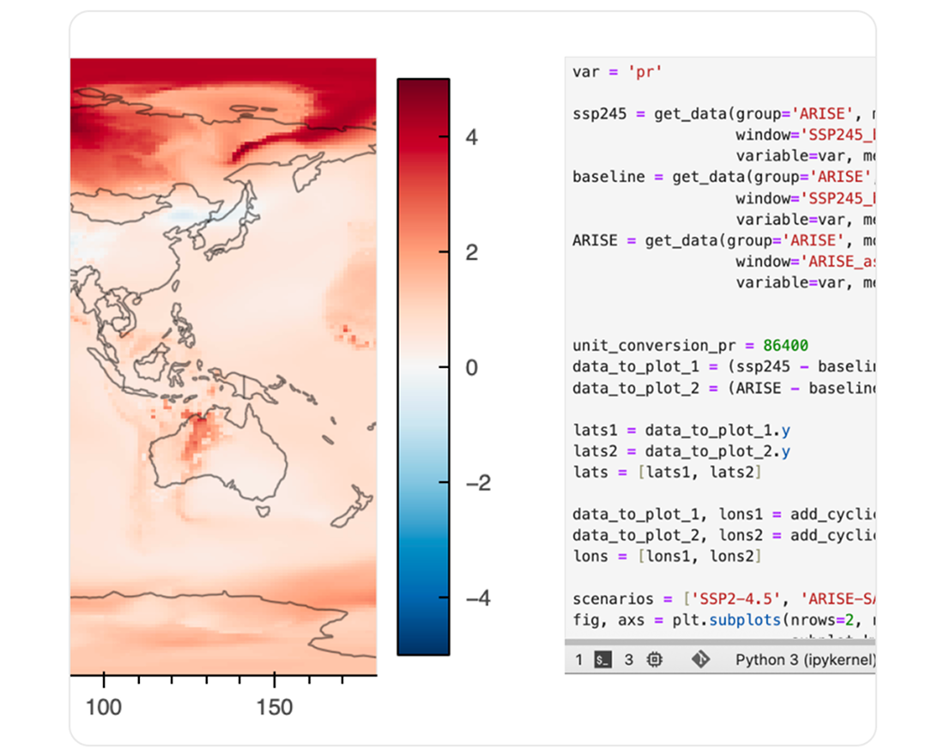Click the 150 longitude tick label
944x755 pixels.
274,707
